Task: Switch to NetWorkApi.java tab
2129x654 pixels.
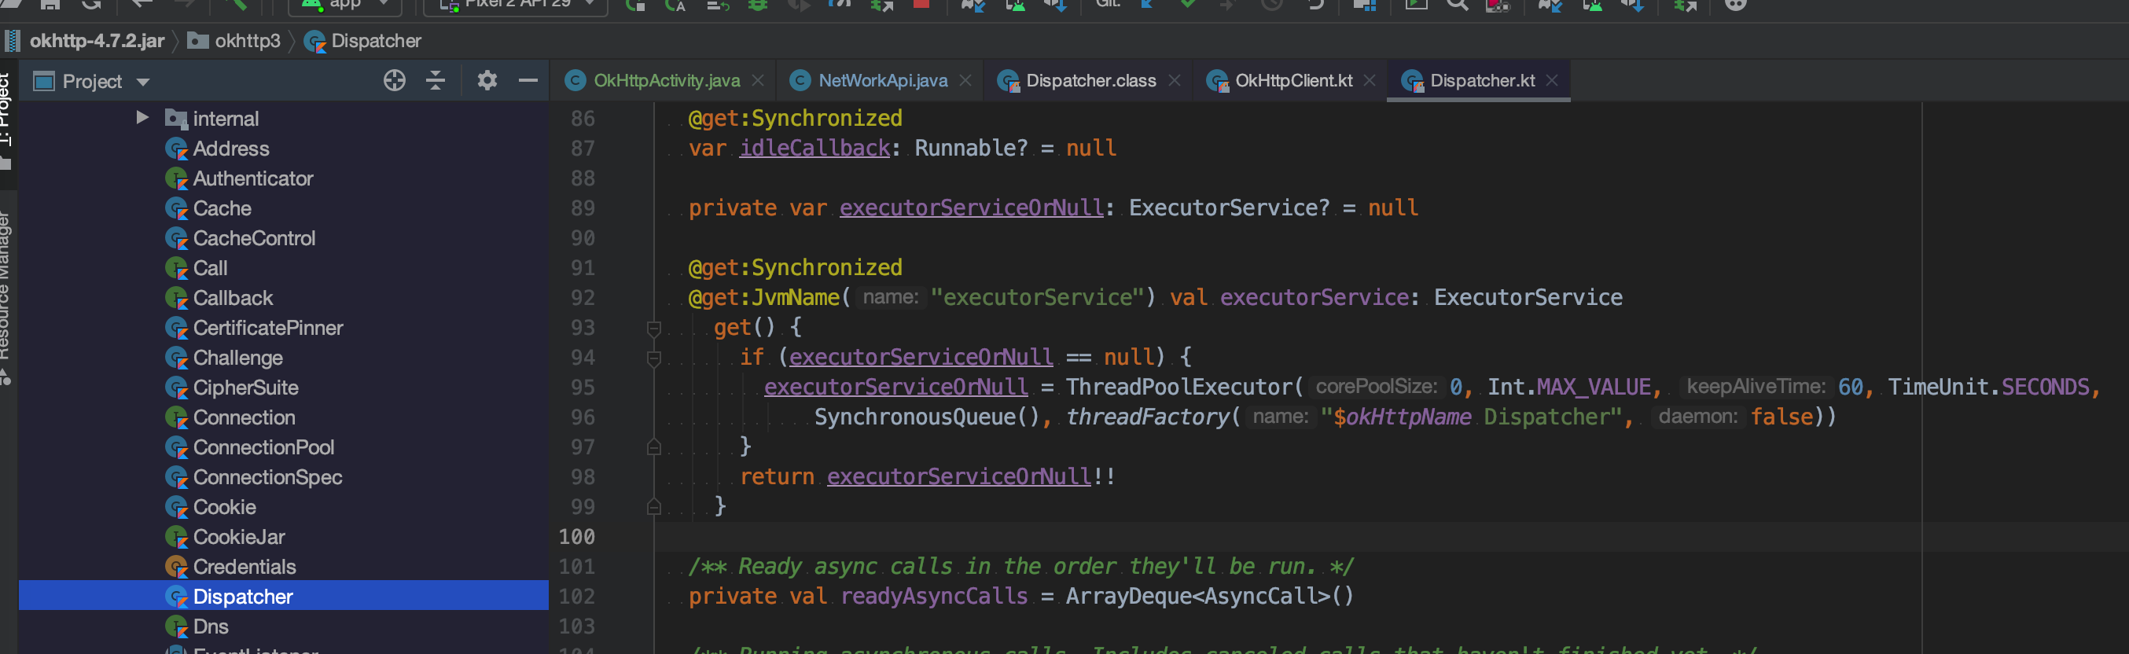Action: pyautogui.click(x=882, y=80)
